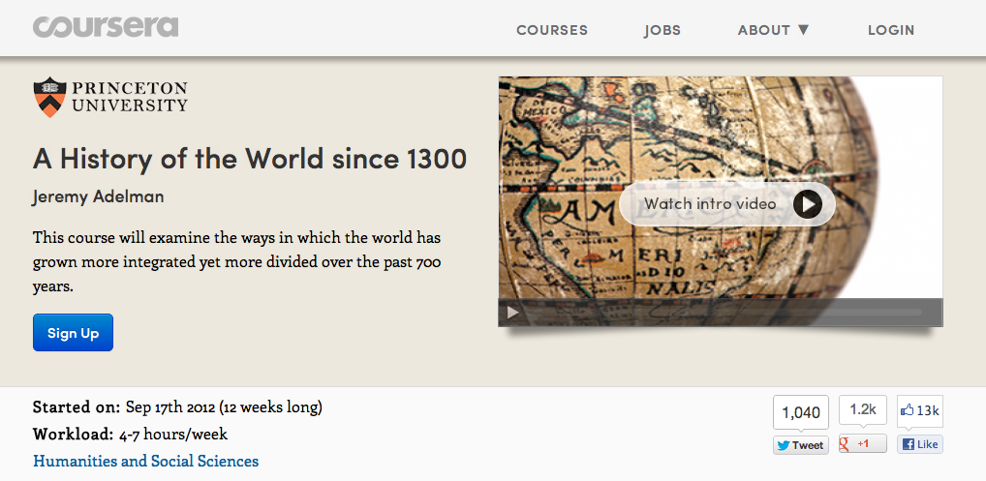
Task: Click the Coursera logo
Action: click(x=106, y=28)
